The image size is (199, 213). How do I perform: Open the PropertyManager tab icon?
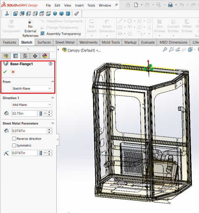(x=16, y=56)
